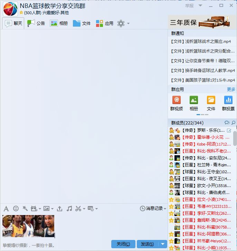Screen dimensions: 237x251
Task: Expand the message options icon dropdown arrow
Action: coord(96,209)
